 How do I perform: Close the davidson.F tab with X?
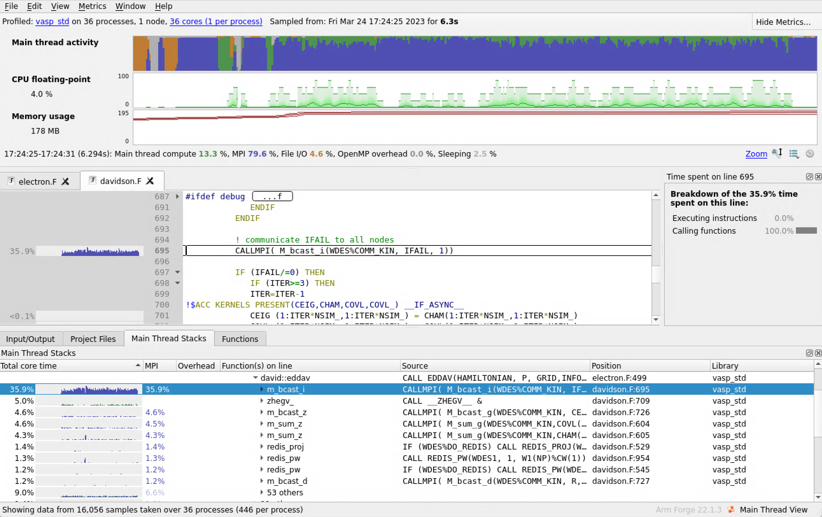click(150, 181)
